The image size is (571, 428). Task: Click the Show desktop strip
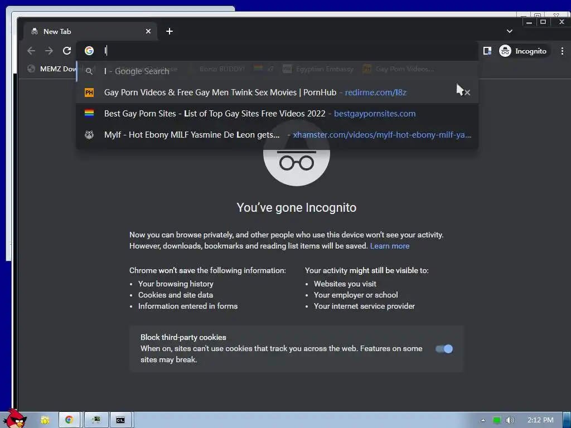pos(567,420)
